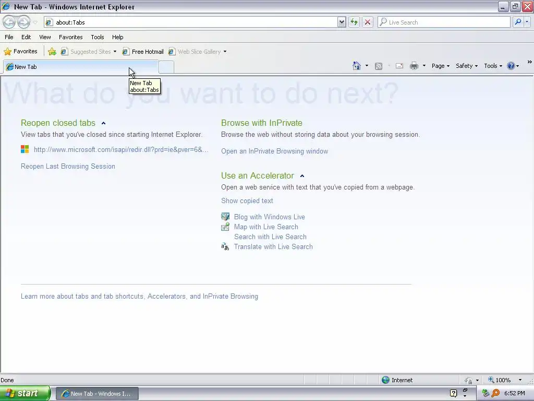The image size is (534, 401).
Task: Collapse the Use an Accelerator section
Action: point(302,176)
